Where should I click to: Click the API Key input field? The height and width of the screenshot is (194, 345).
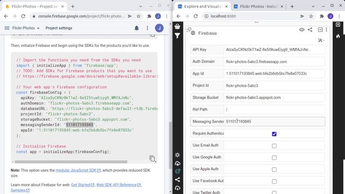coord(274,50)
